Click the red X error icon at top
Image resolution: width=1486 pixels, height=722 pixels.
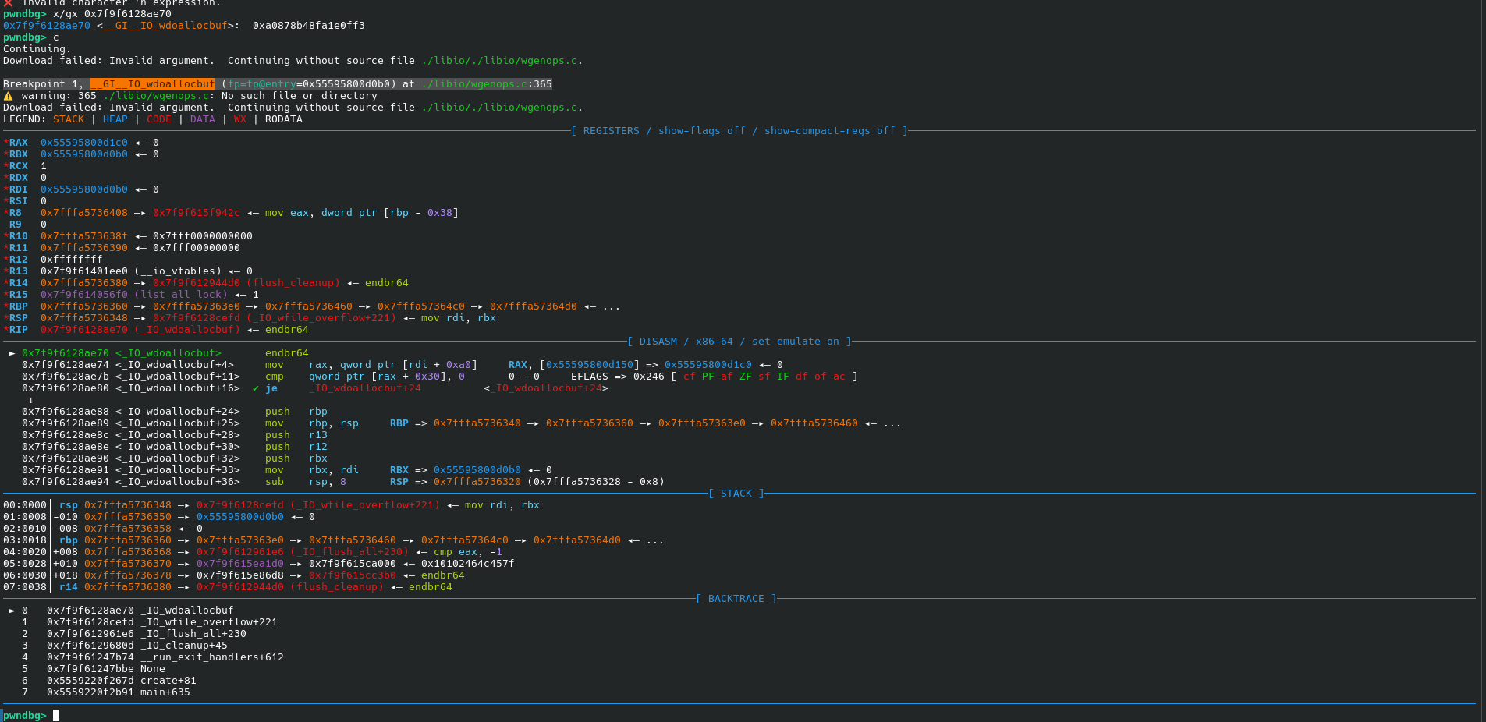click(8, 3)
